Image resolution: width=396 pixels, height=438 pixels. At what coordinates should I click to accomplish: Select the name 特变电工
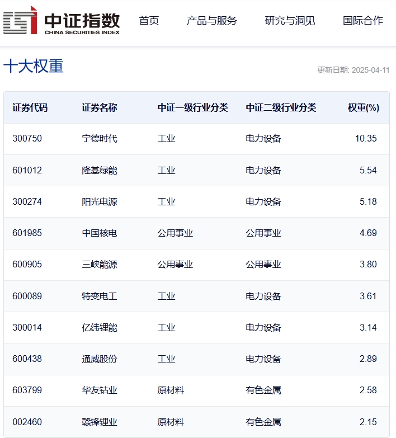(100, 296)
